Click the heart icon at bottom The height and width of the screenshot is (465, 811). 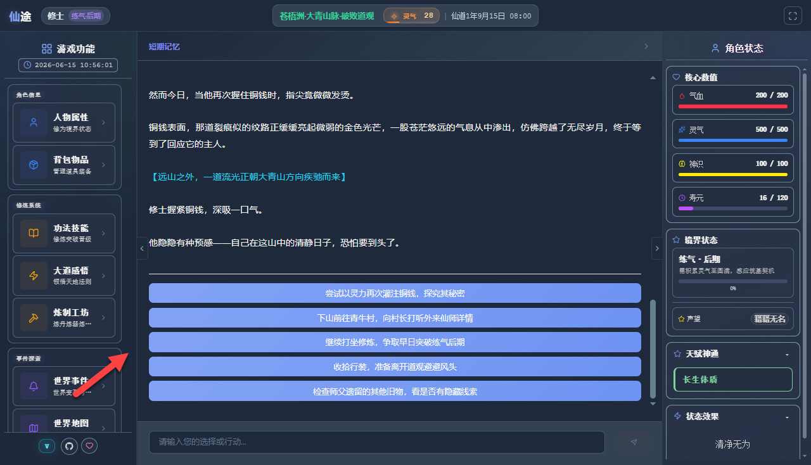pos(90,446)
